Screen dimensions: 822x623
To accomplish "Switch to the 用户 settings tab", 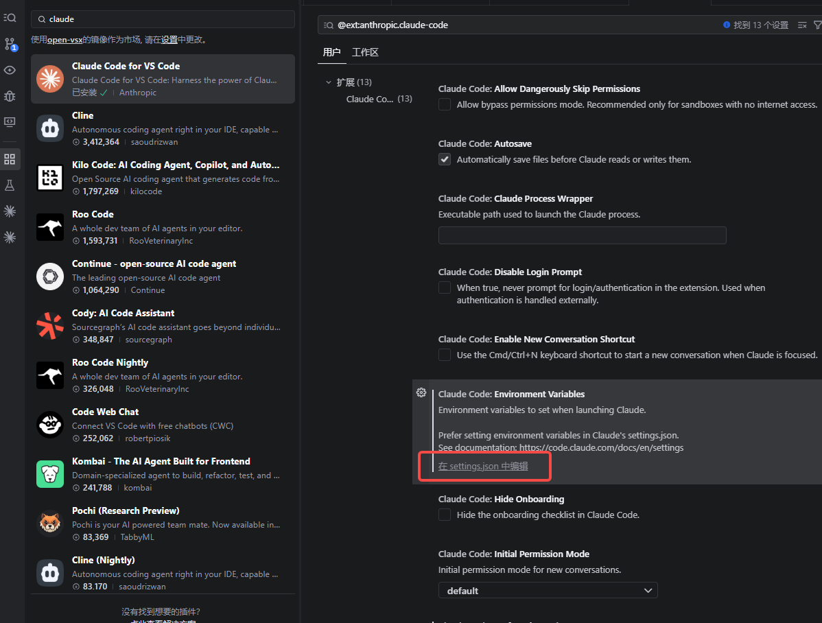I will 332,52.
